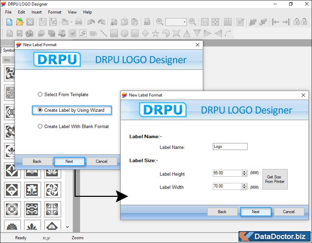Choose Select From Template radio option

click(63, 94)
